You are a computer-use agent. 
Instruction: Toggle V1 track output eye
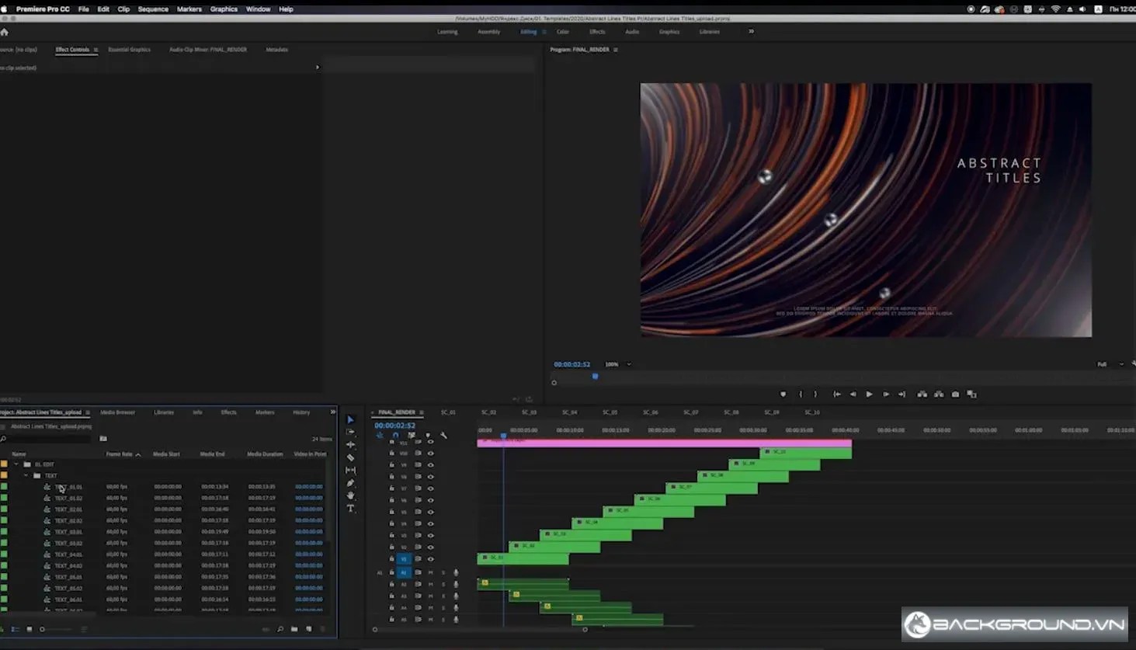point(430,559)
